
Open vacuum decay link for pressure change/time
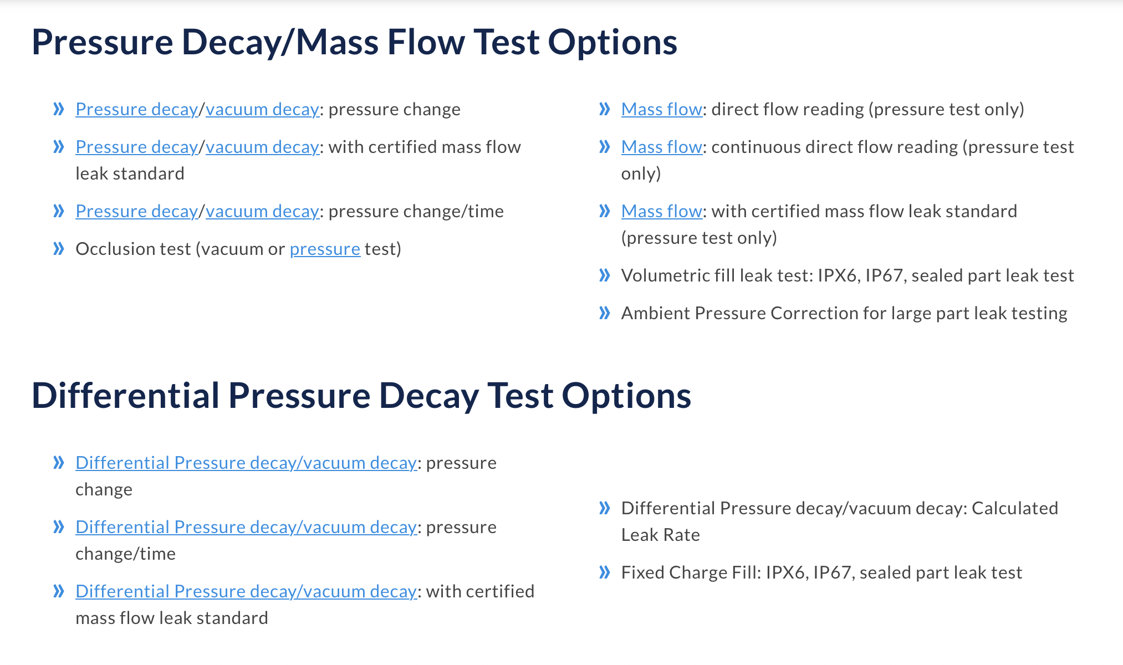click(262, 211)
